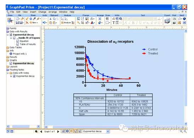This screenshot has width=194, height=138.
Task: Click the Undo arrow icon
Action: (x=44, y=23)
